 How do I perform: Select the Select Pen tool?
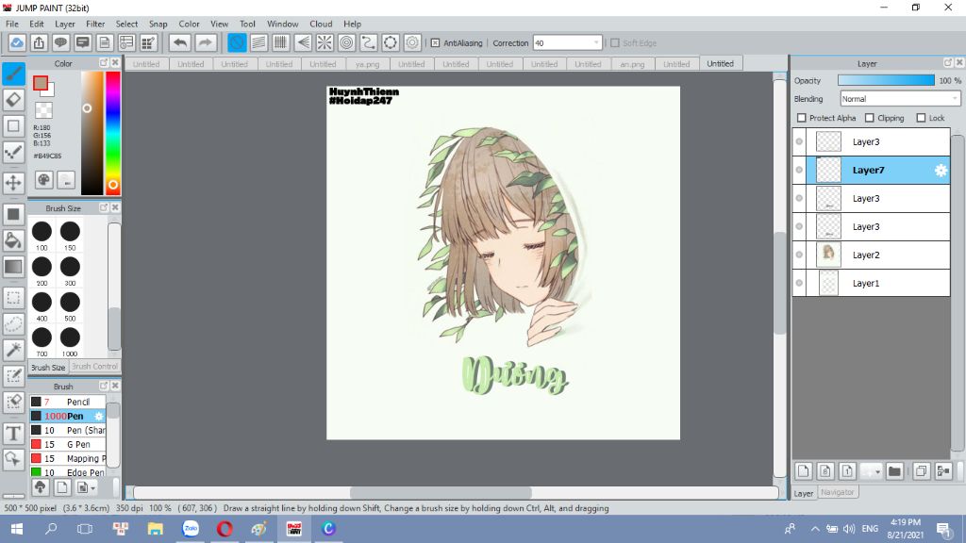[13, 375]
